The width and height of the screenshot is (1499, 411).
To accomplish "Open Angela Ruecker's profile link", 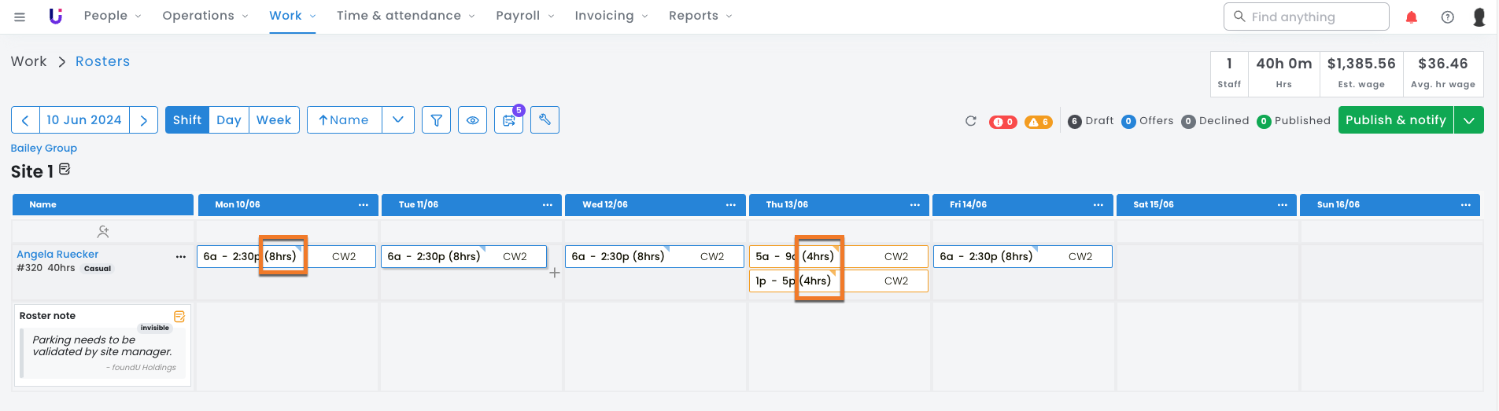I will (x=57, y=254).
